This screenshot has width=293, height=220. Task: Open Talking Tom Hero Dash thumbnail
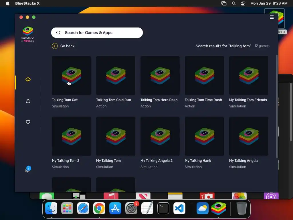pos(160,75)
